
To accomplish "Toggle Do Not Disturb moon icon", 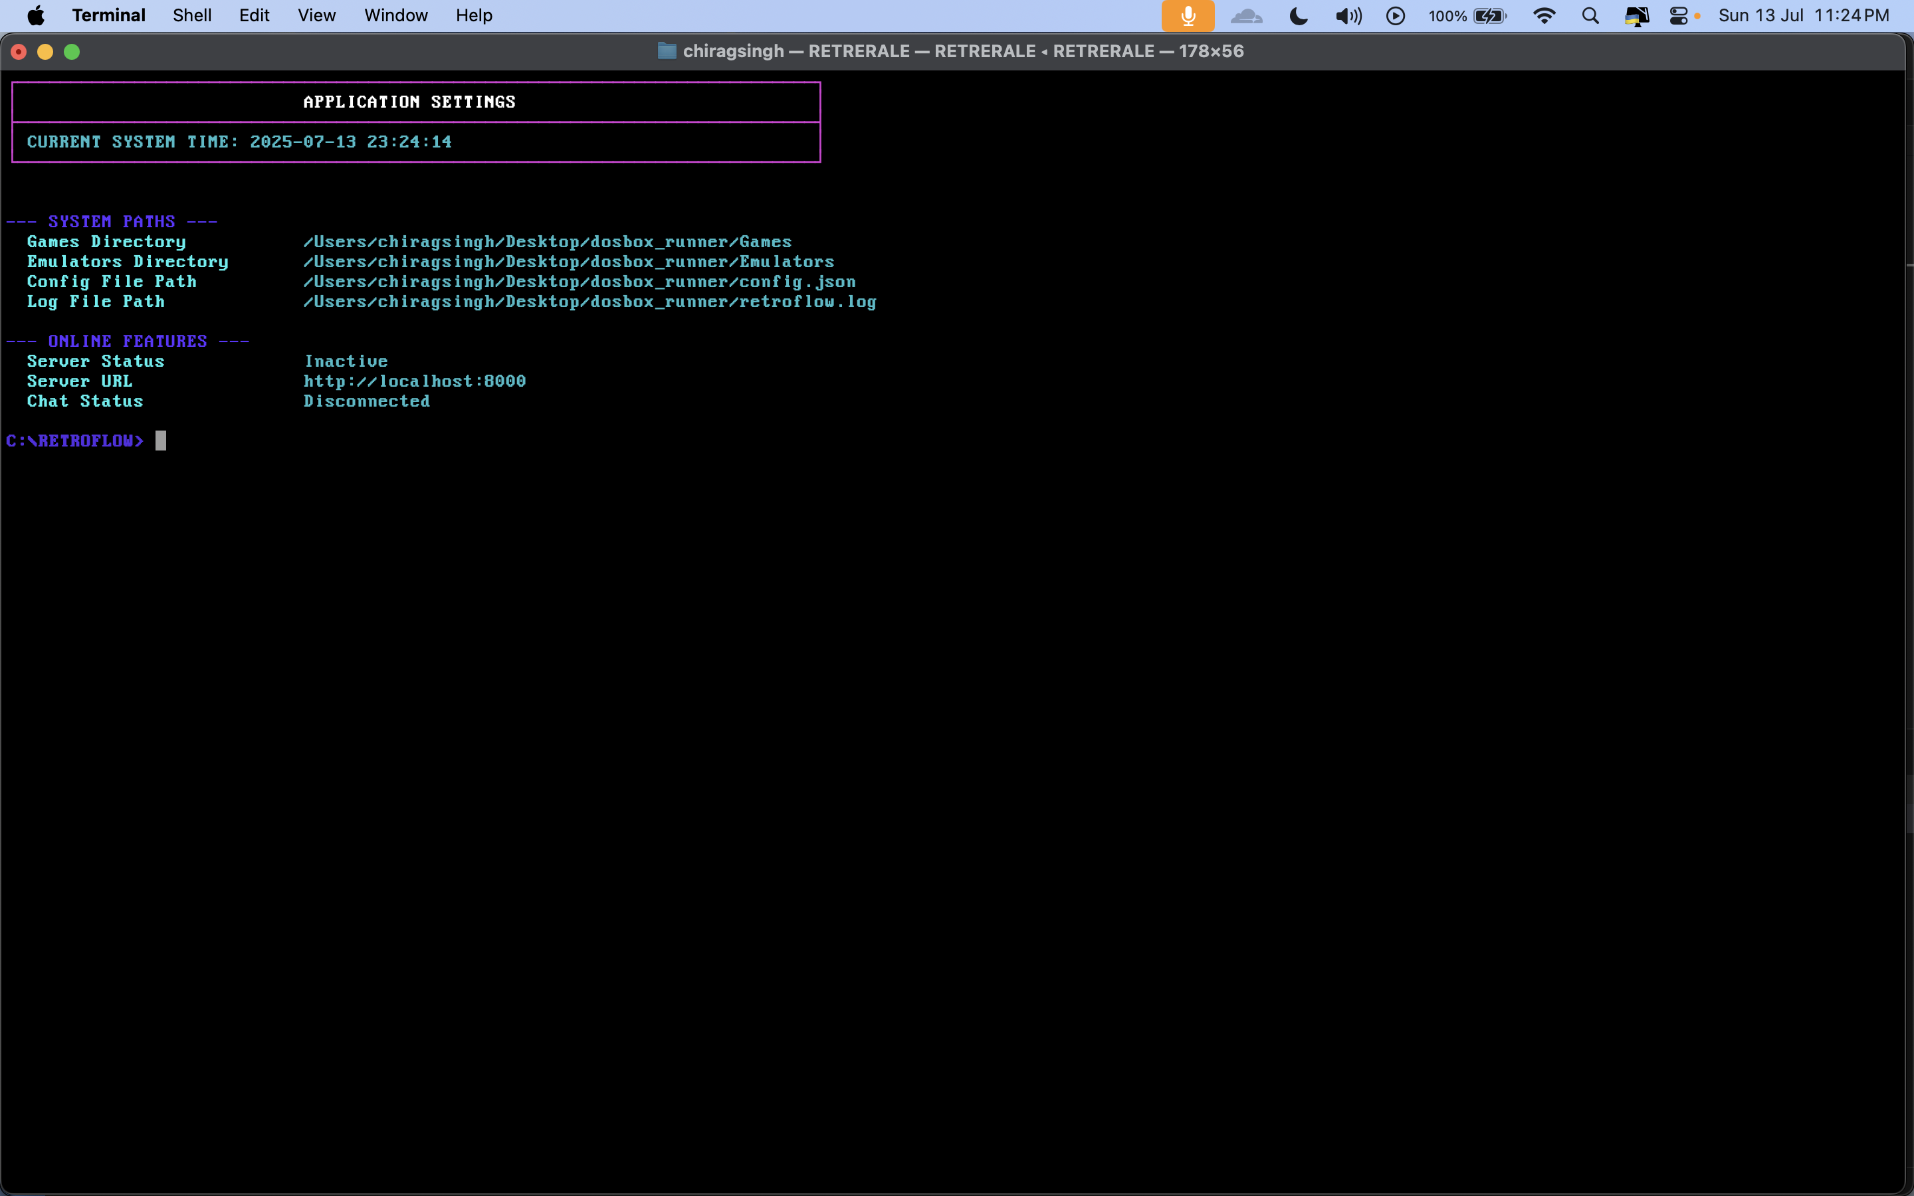I will (1298, 16).
